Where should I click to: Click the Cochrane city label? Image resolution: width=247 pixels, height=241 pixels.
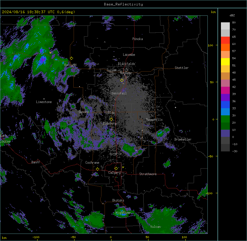pyautogui.click(x=92, y=163)
